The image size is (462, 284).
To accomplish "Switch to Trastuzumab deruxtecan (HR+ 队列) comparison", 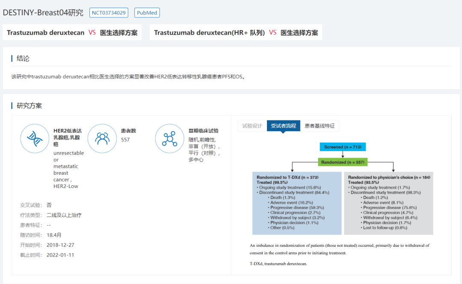I will [x=236, y=32].
